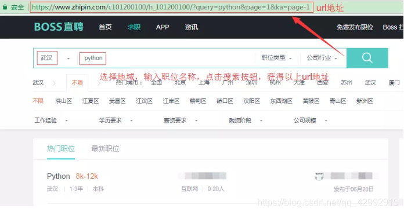Expand the 职位类型 dropdown

(276, 58)
